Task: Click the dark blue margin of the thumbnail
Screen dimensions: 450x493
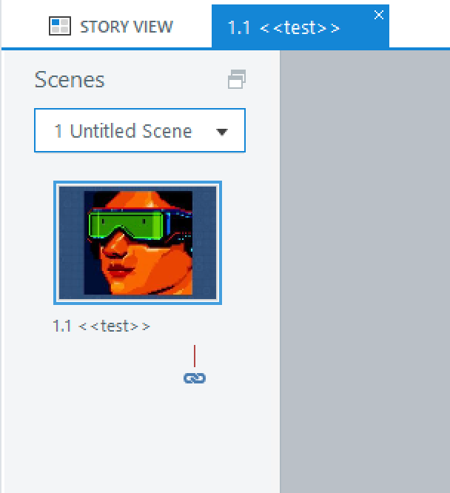Action: tap(71, 243)
